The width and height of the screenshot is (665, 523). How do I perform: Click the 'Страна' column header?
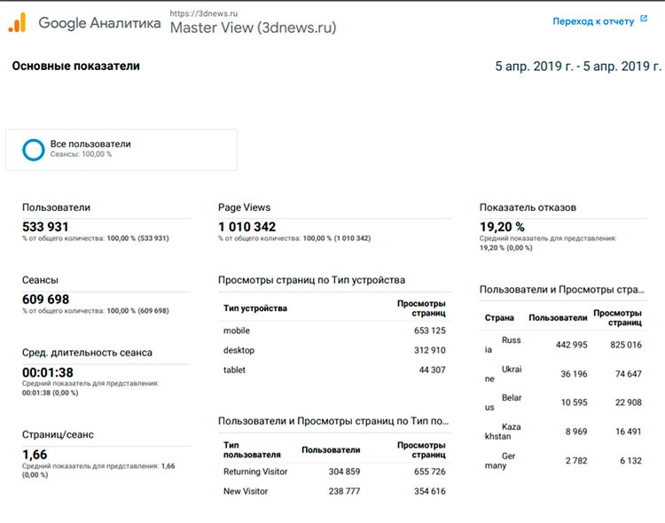point(499,317)
